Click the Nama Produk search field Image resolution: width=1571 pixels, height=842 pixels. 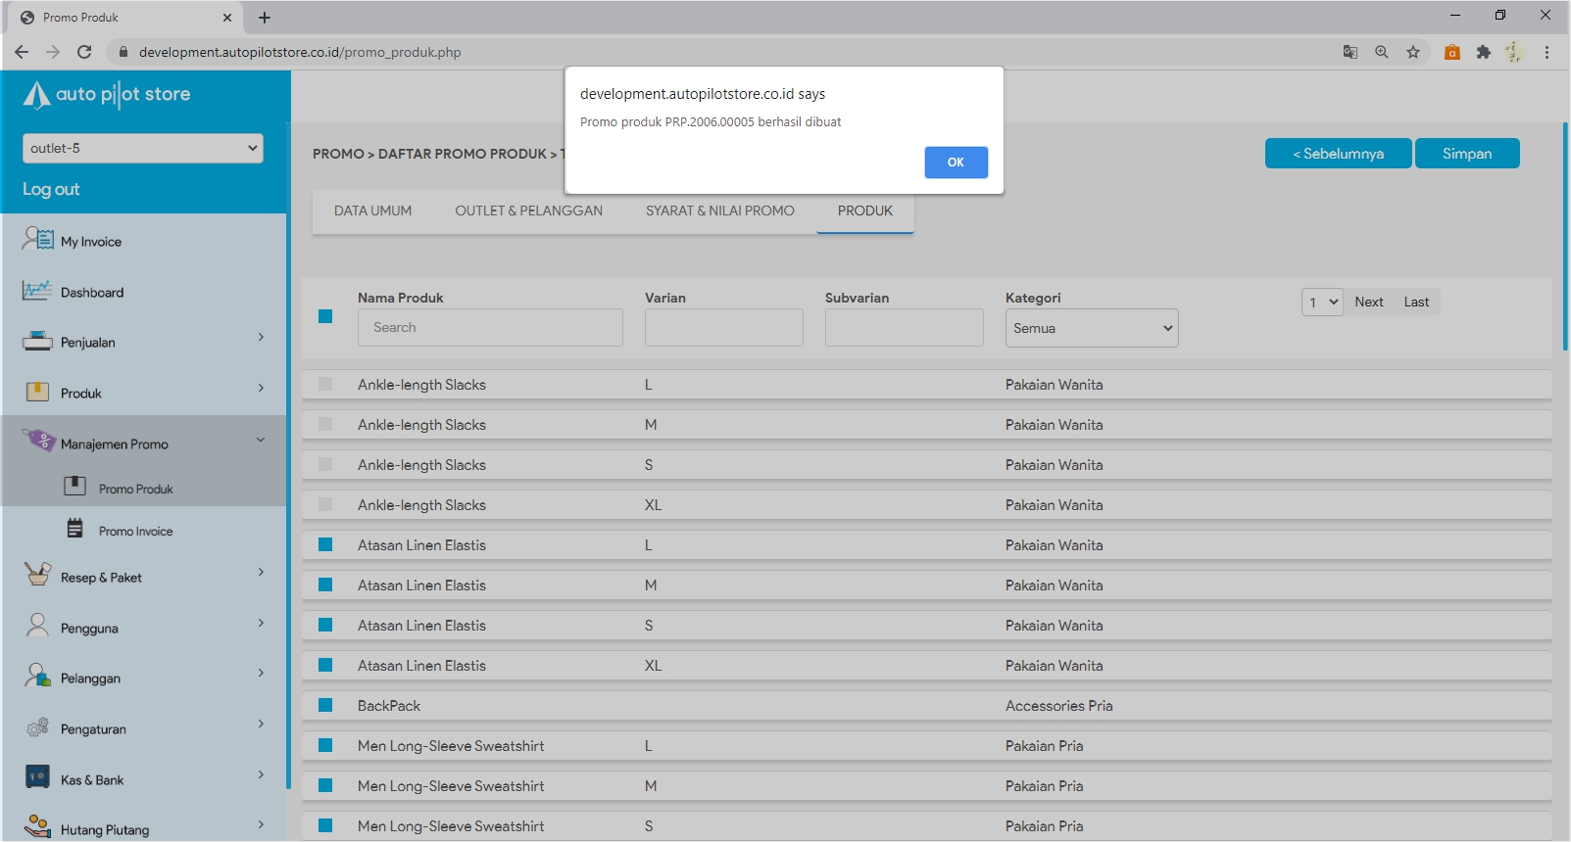point(490,328)
